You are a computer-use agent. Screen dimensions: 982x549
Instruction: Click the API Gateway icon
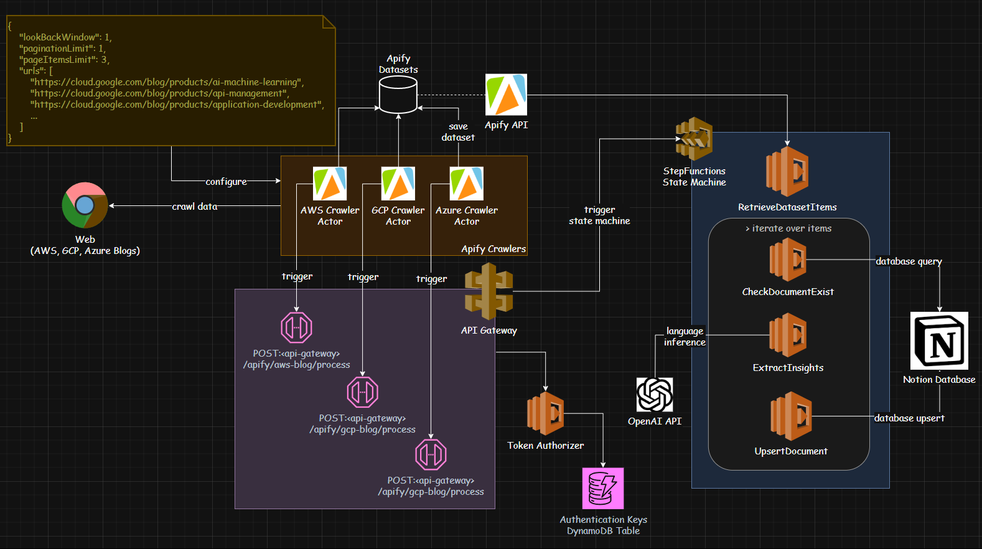click(489, 291)
